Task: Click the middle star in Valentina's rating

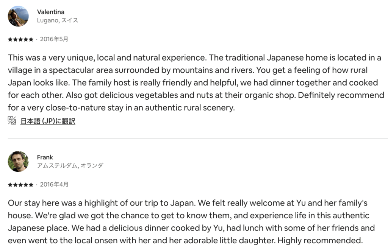Action: (x=20, y=39)
